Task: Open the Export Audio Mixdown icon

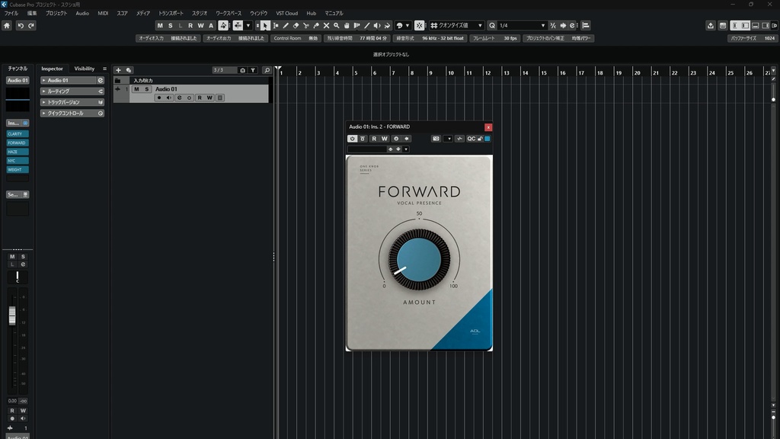Action: tap(711, 25)
